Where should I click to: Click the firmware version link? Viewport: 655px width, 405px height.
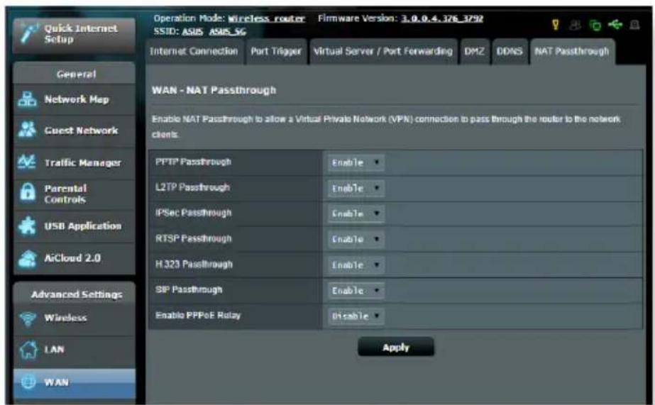(442, 18)
